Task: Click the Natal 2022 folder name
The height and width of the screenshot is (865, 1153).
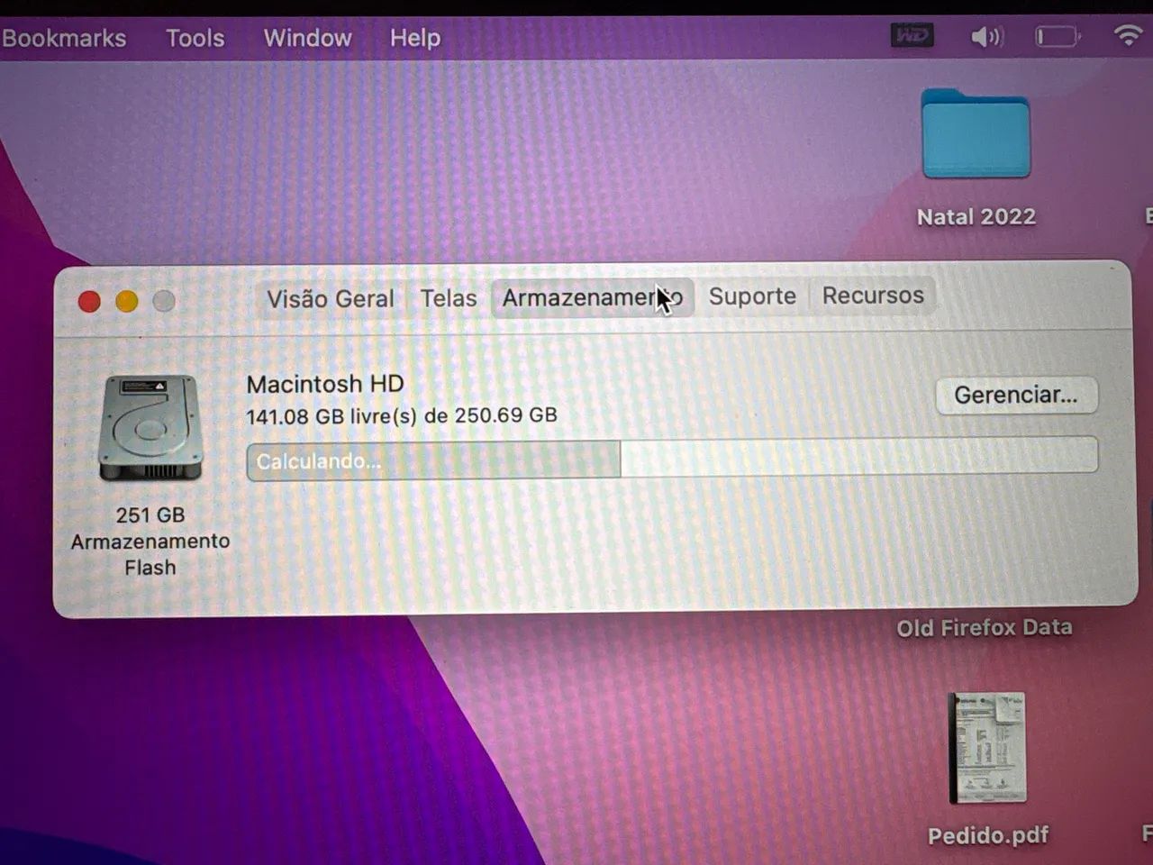Action: click(x=976, y=217)
